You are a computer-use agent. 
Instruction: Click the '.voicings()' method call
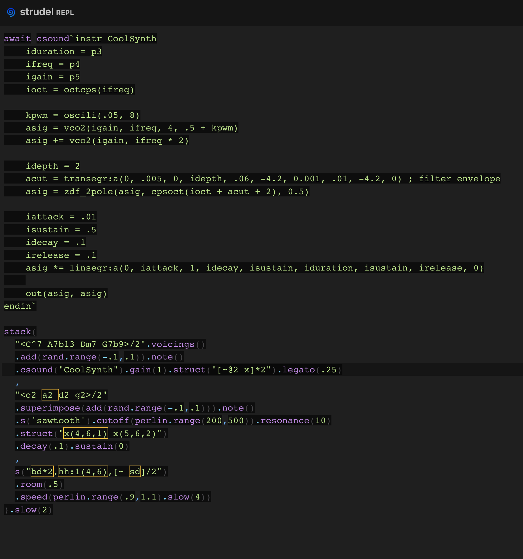coord(176,344)
